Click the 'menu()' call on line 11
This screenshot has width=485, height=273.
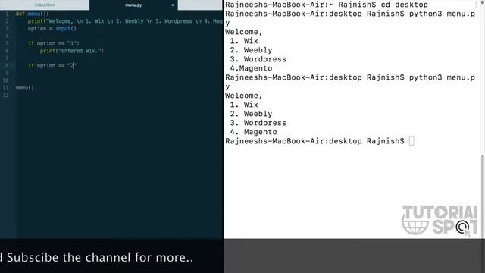click(x=25, y=88)
